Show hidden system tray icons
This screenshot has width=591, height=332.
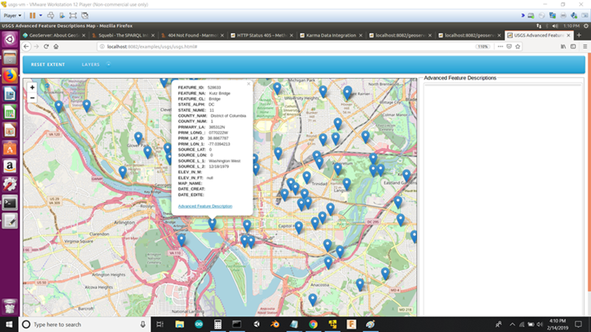(x=512, y=324)
